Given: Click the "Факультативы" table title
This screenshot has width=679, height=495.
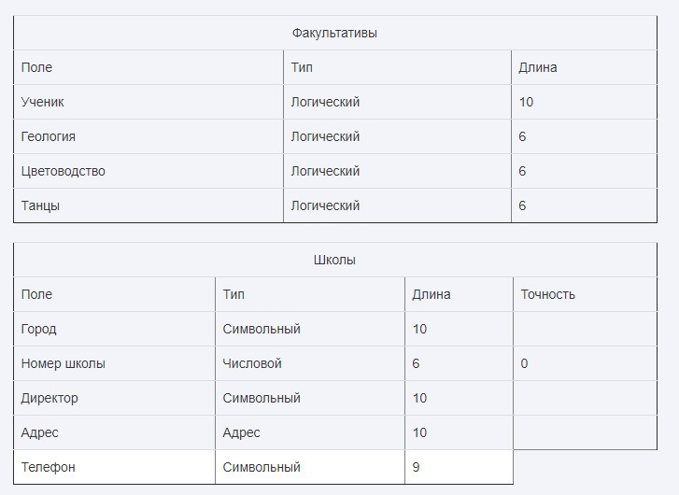Looking at the screenshot, I should coord(334,33).
